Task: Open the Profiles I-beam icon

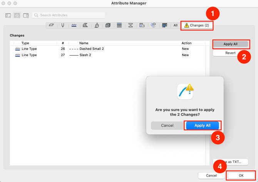Action: pos(131,25)
